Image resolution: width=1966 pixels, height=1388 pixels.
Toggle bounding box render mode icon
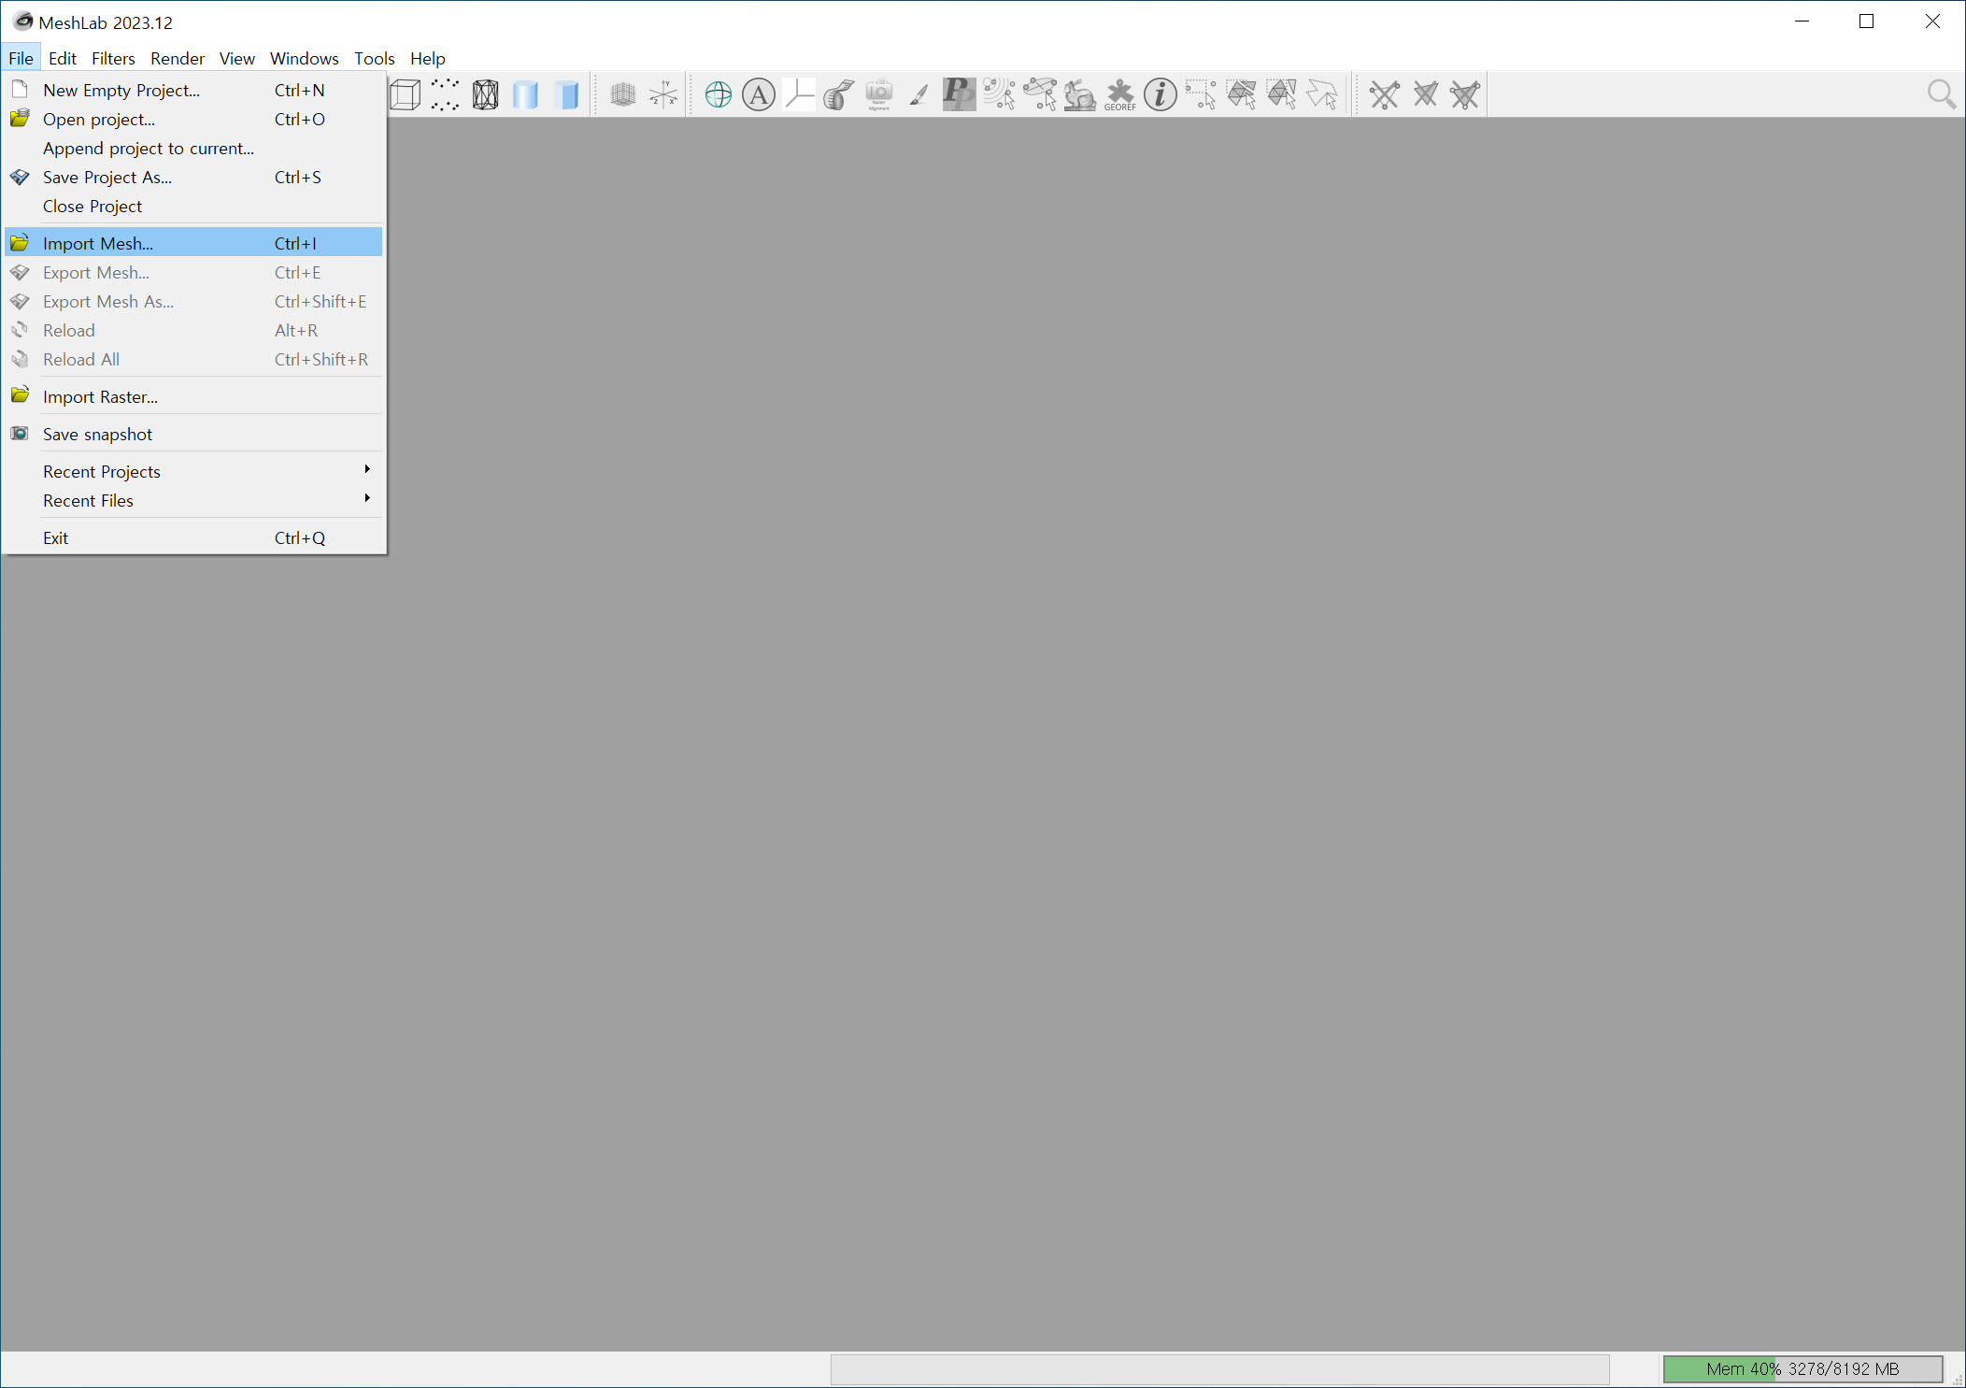[x=406, y=94]
